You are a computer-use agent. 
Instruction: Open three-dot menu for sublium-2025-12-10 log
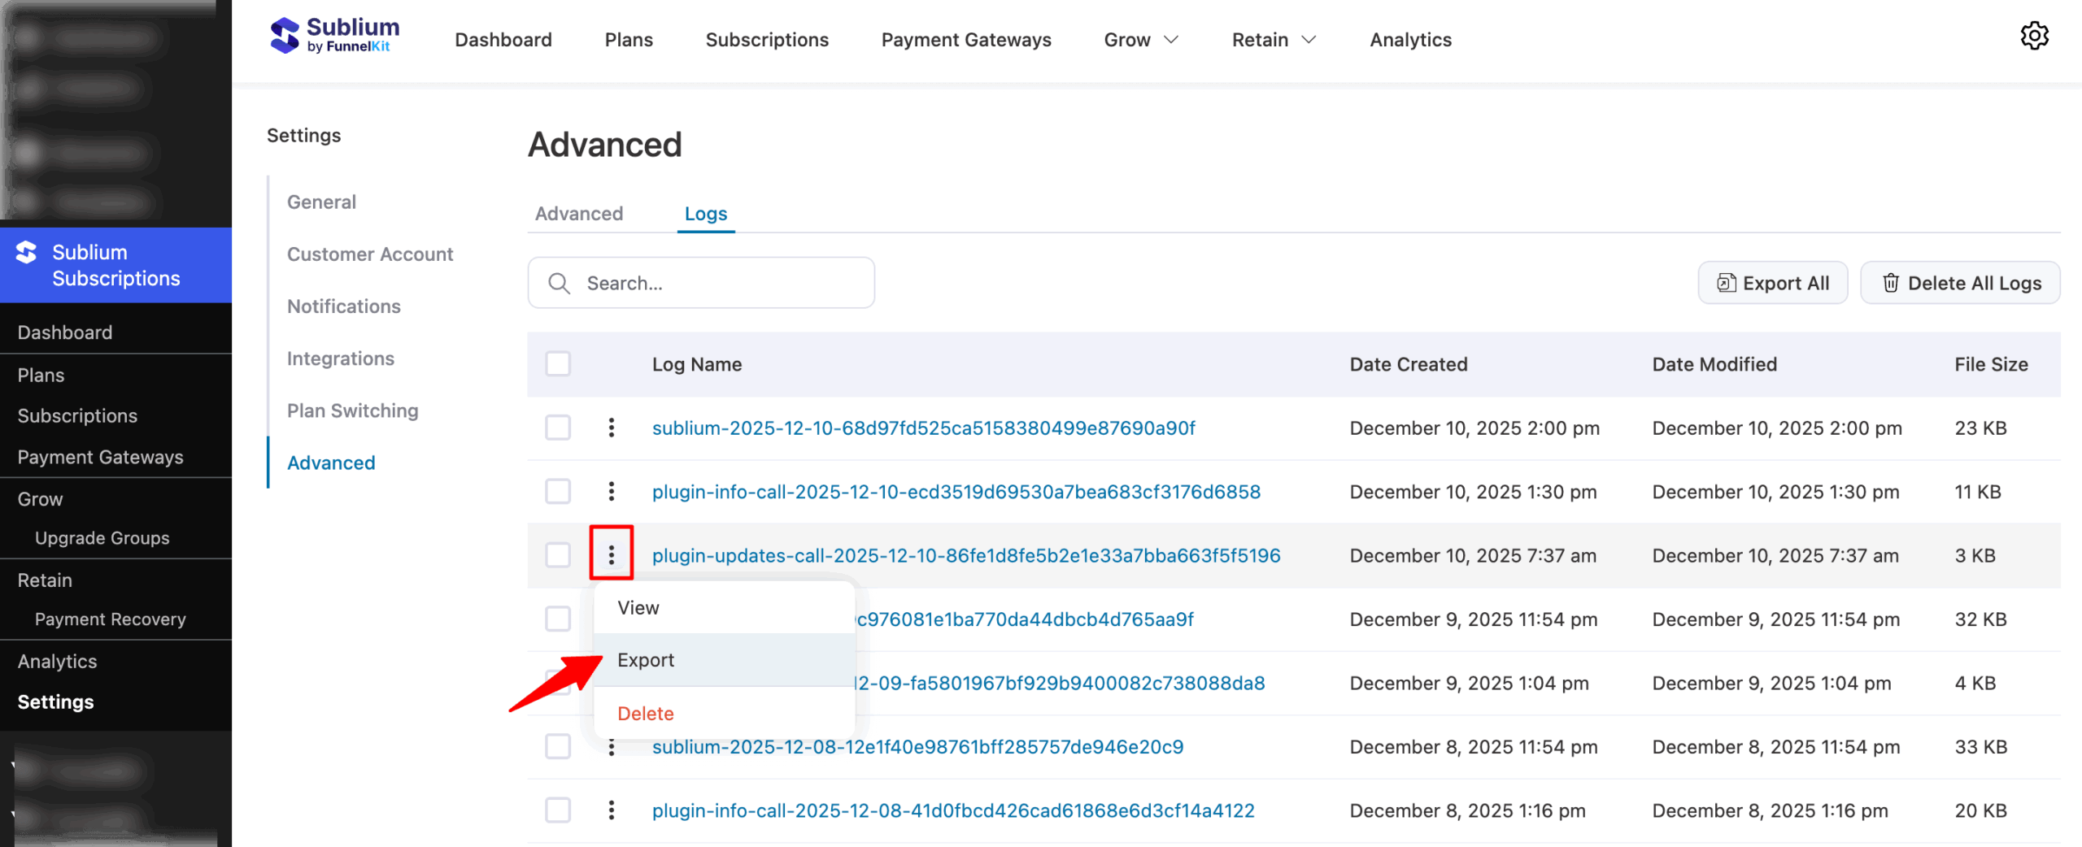(x=612, y=428)
